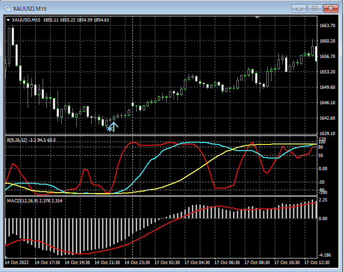344x272 pixels.
Task: Click the 14 Oct 2022 time label
Action: (x=17, y=262)
